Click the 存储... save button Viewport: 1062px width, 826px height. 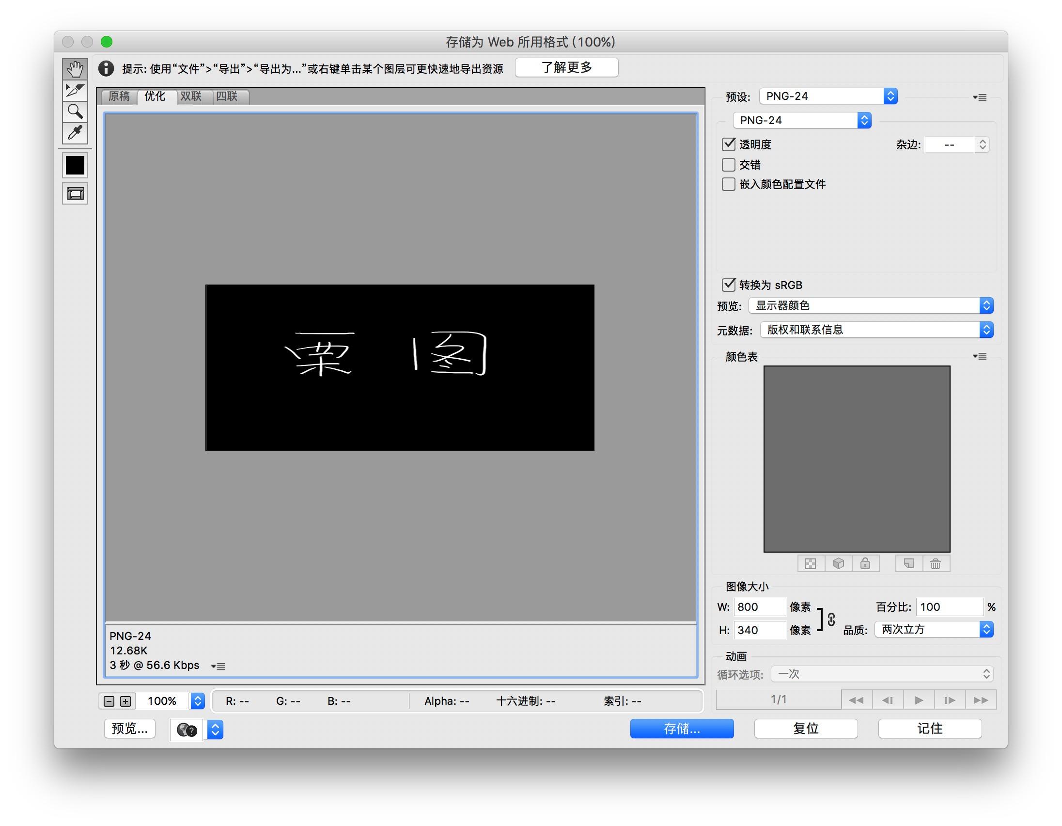(681, 728)
